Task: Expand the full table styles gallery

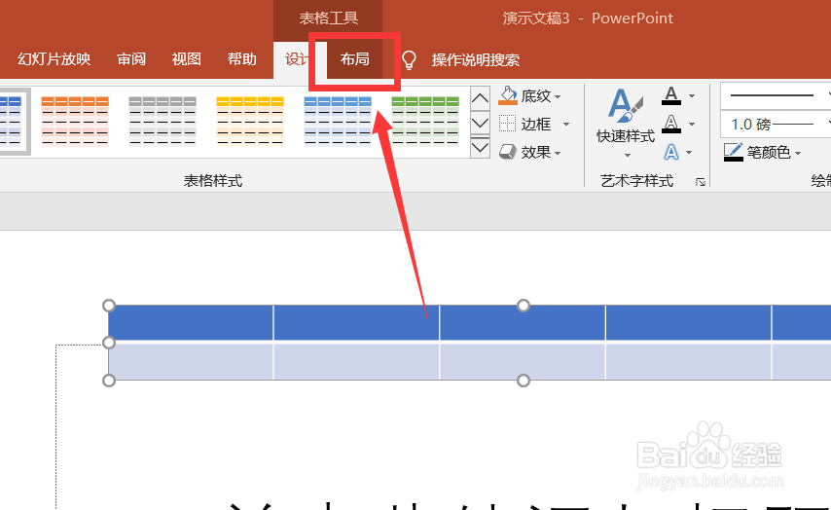Action: coord(480,147)
